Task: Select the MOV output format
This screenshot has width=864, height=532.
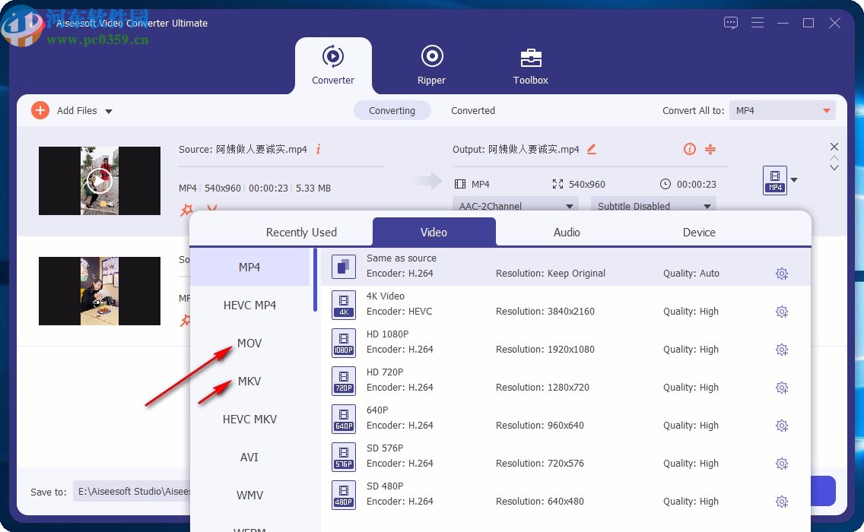Action: tap(249, 343)
